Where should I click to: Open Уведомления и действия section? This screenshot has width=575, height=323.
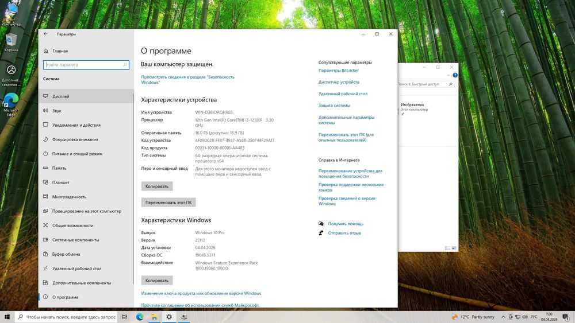(x=86, y=124)
